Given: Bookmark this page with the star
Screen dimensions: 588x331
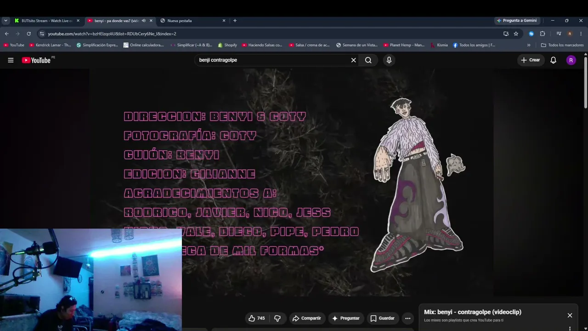Looking at the screenshot, I should (516, 34).
